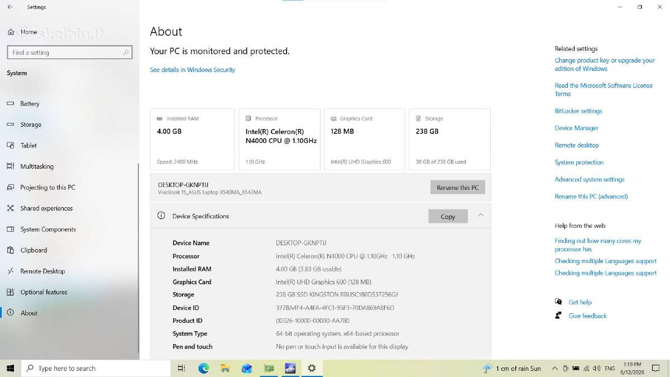
Task: Open BitLocker settings link
Action: point(578,111)
